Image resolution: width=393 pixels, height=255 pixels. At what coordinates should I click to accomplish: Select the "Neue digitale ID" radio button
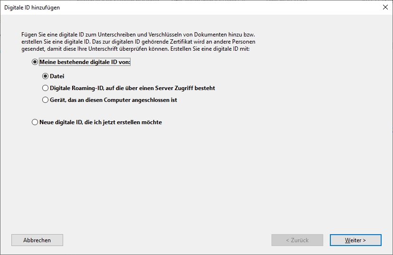[35, 122]
